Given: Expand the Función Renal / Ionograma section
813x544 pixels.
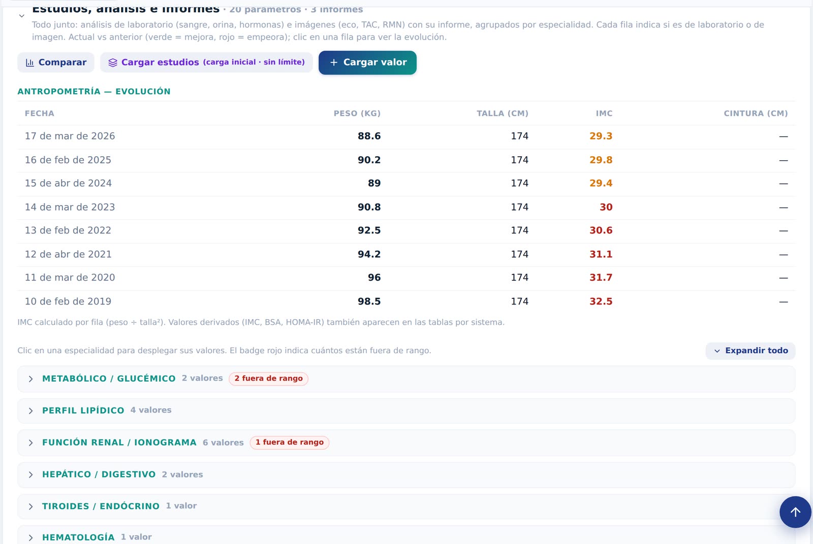Looking at the screenshot, I should coord(406,443).
